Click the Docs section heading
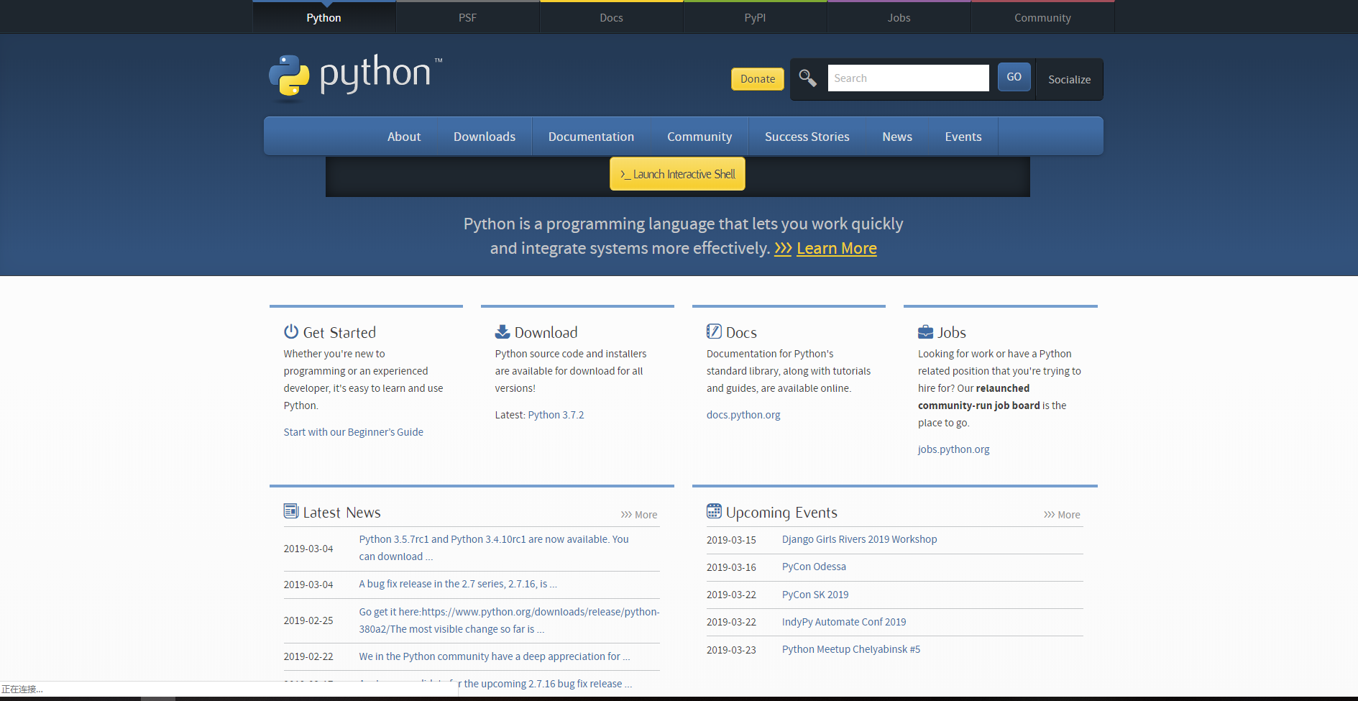The height and width of the screenshot is (701, 1358). [741, 332]
